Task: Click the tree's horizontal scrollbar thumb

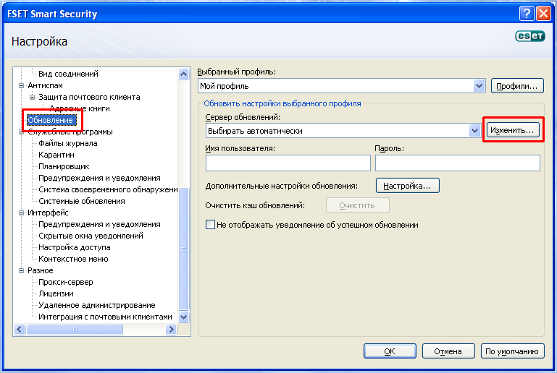Action: tap(75, 329)
